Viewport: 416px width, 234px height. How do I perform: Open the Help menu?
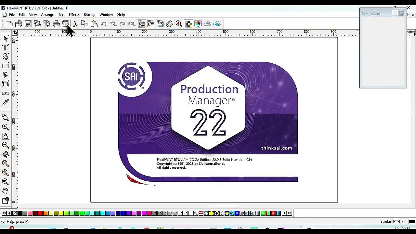[121, 15]
